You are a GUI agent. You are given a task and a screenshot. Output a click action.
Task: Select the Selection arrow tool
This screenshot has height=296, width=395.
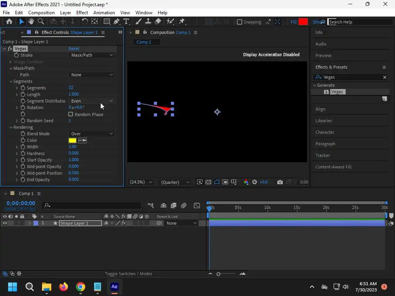tap(22, 22)
